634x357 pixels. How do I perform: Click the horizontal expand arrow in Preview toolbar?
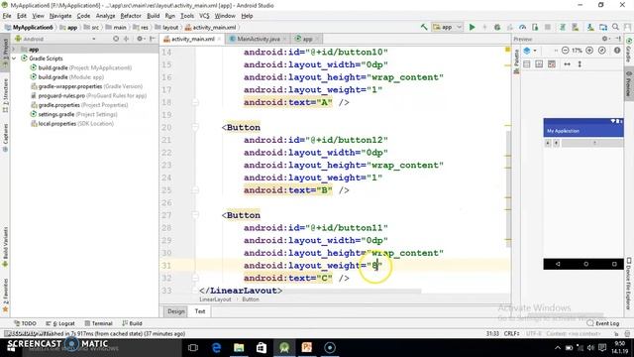tap(568, 64)
